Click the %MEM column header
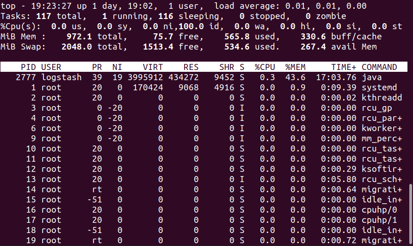Screen dimensions: 413x246 click(x=295, y=67)
